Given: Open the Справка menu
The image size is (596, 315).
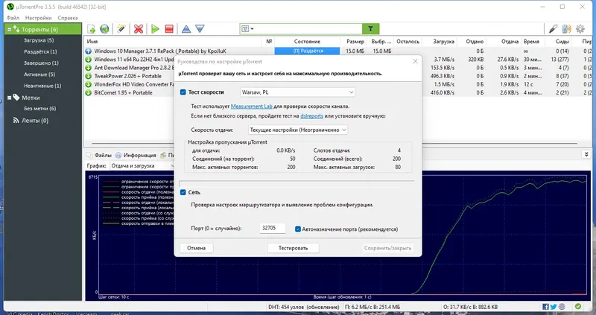Looking at the screenshot, I should (68, 18).
